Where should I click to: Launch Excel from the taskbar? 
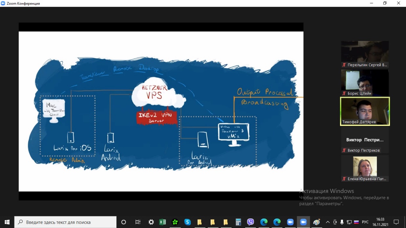point(162,222)
